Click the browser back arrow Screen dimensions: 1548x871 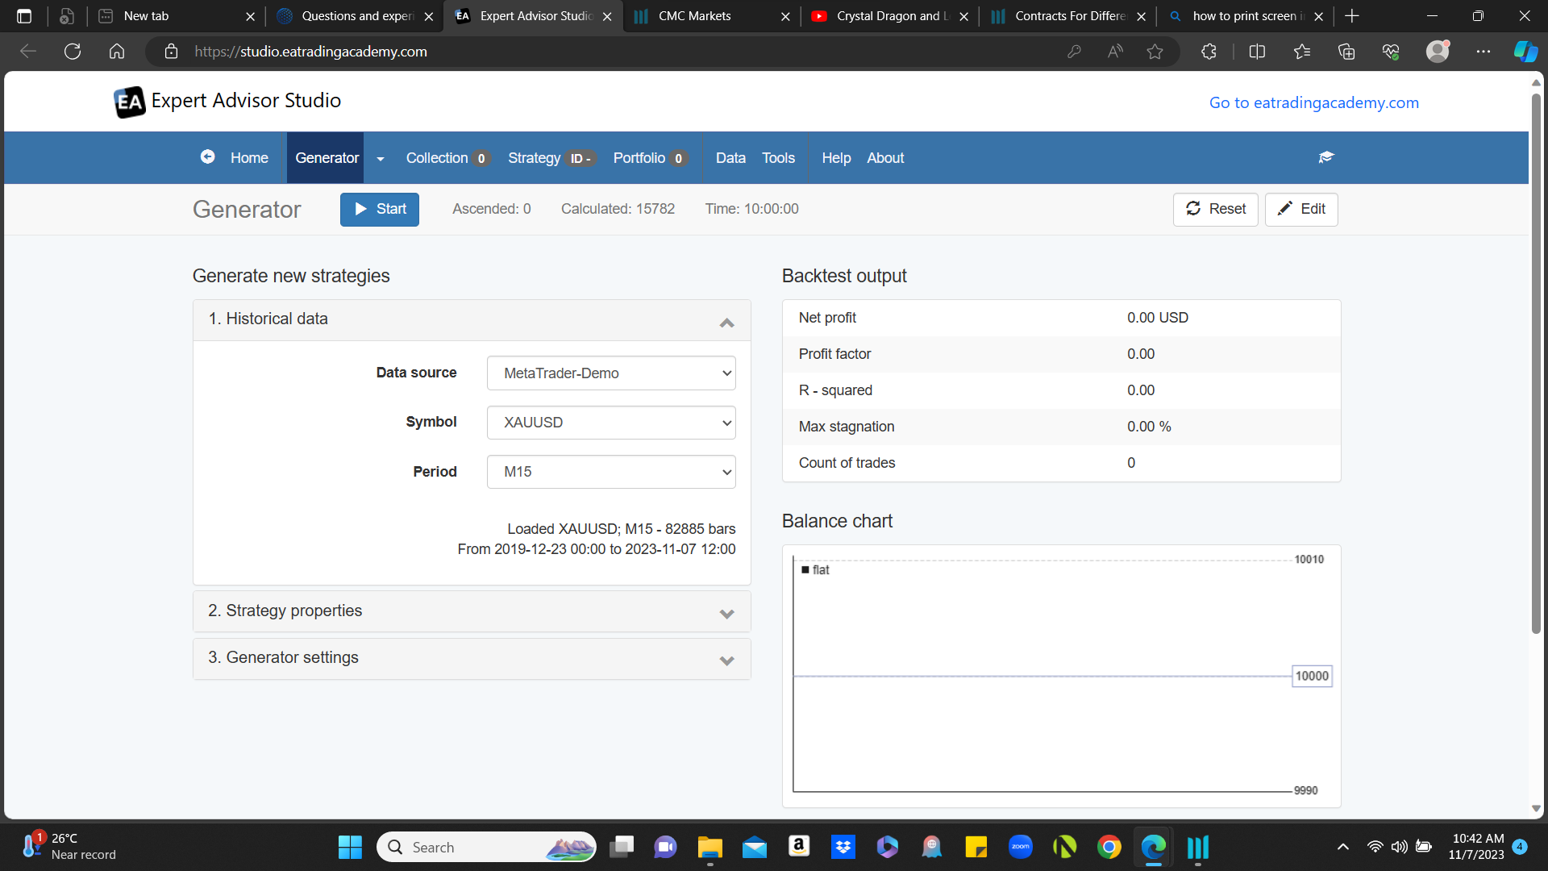pos(28,52)
